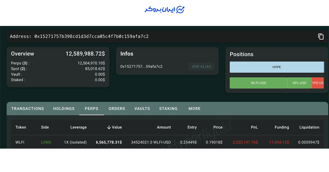
Task: Open the VAULTS tab
Action: pos(142,108)
